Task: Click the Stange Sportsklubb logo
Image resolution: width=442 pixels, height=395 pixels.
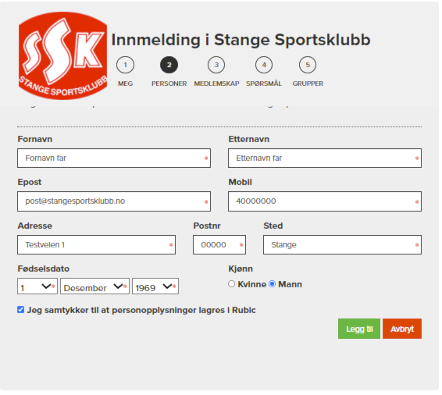Action: coord(62,55)
